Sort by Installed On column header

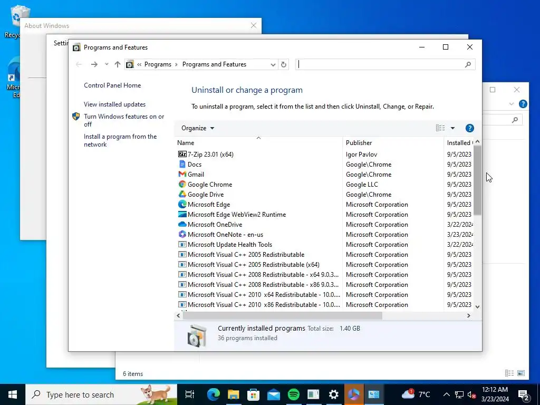pos(459,142)
